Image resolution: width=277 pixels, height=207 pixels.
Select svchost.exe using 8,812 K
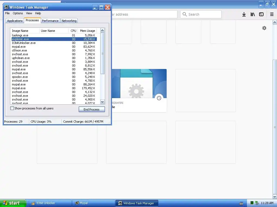(54, 65)
